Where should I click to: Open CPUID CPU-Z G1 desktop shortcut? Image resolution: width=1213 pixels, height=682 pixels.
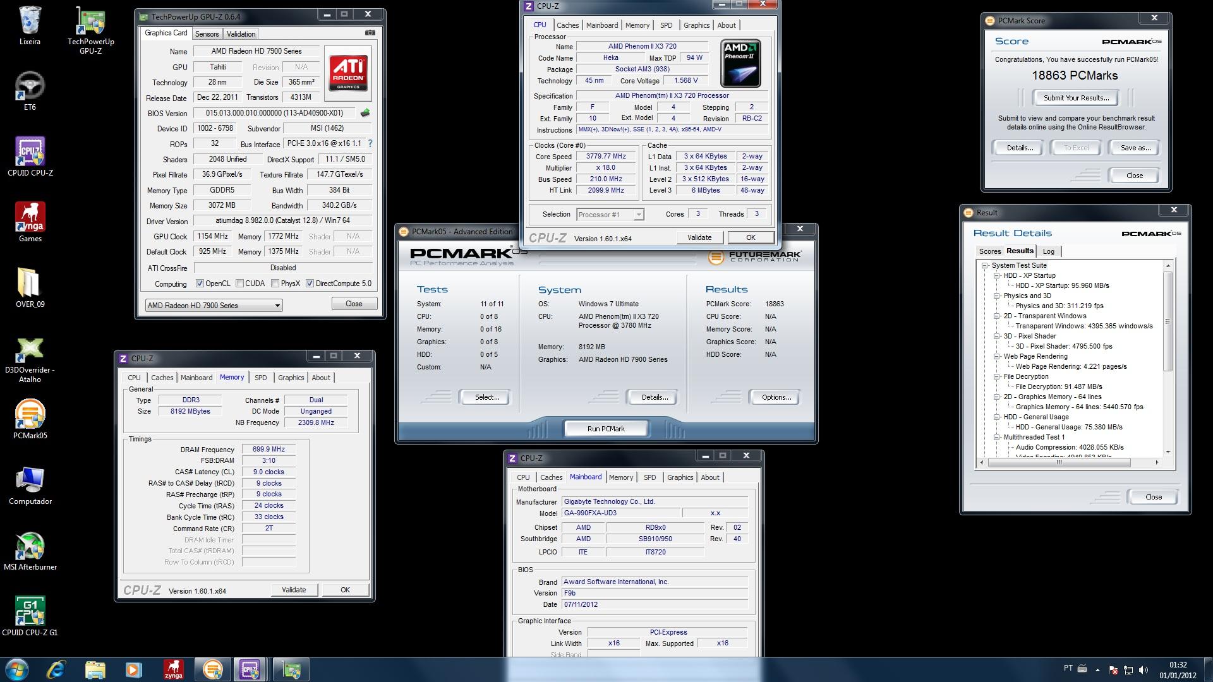(x=30, y=616)
